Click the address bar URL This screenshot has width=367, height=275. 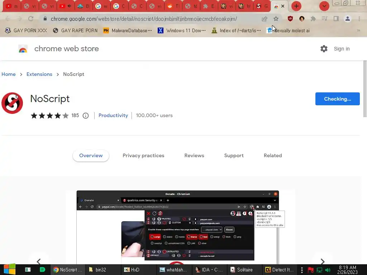[x=144, y=19]
